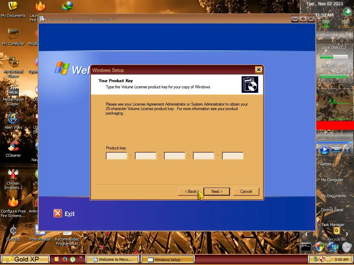Click the first product key field
The image size is (354, 265).
pos(117,156)
